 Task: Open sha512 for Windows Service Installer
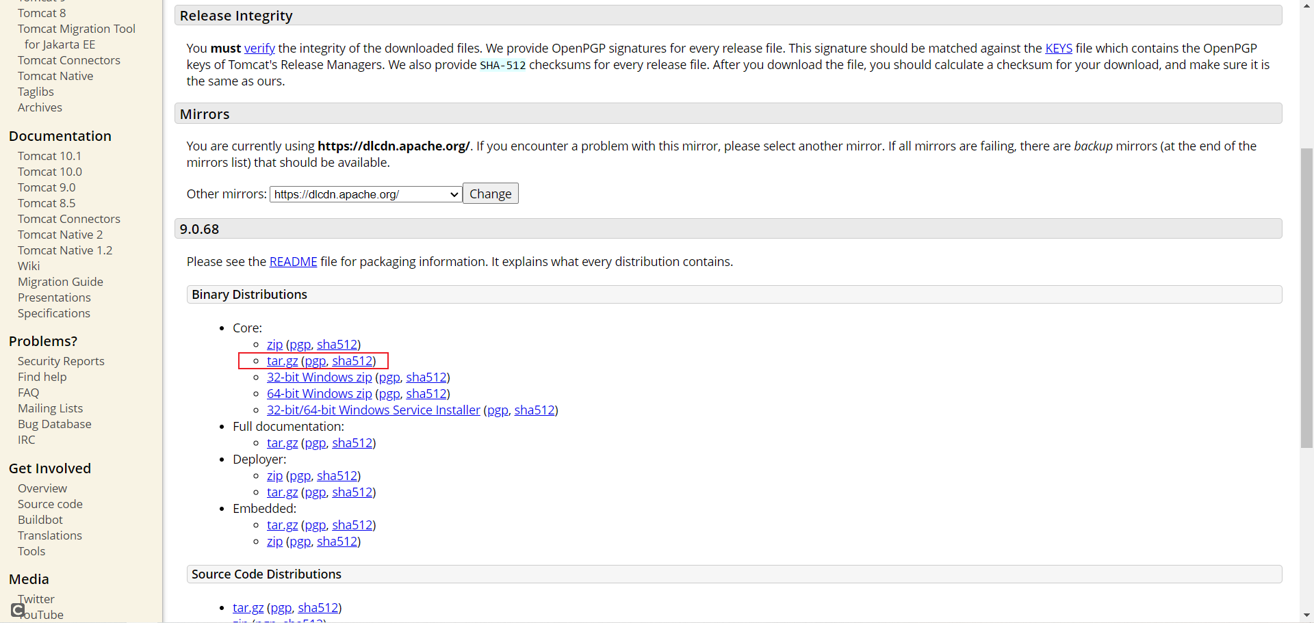click(x=534, y=410)
